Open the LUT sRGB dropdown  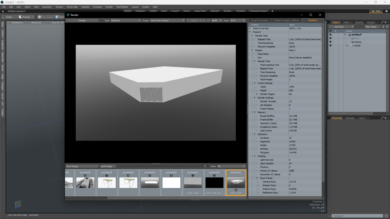pyautogui.click(x=217, y=20)
